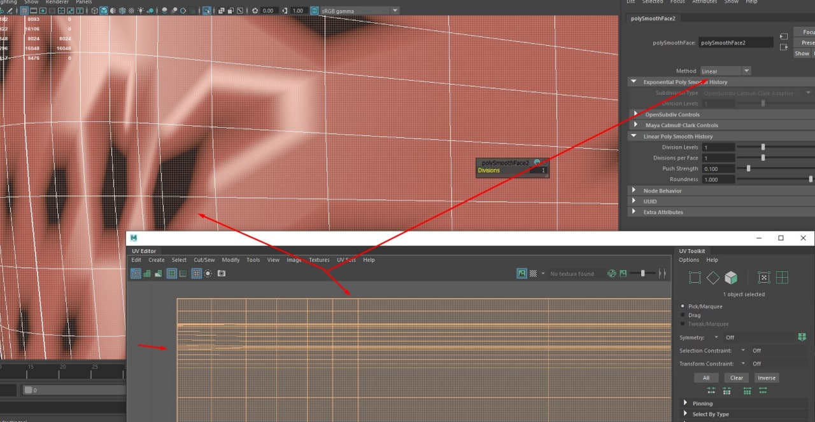
Task: Toggle textured display checker icon in viewport
Action: click(x=131, y=11)
